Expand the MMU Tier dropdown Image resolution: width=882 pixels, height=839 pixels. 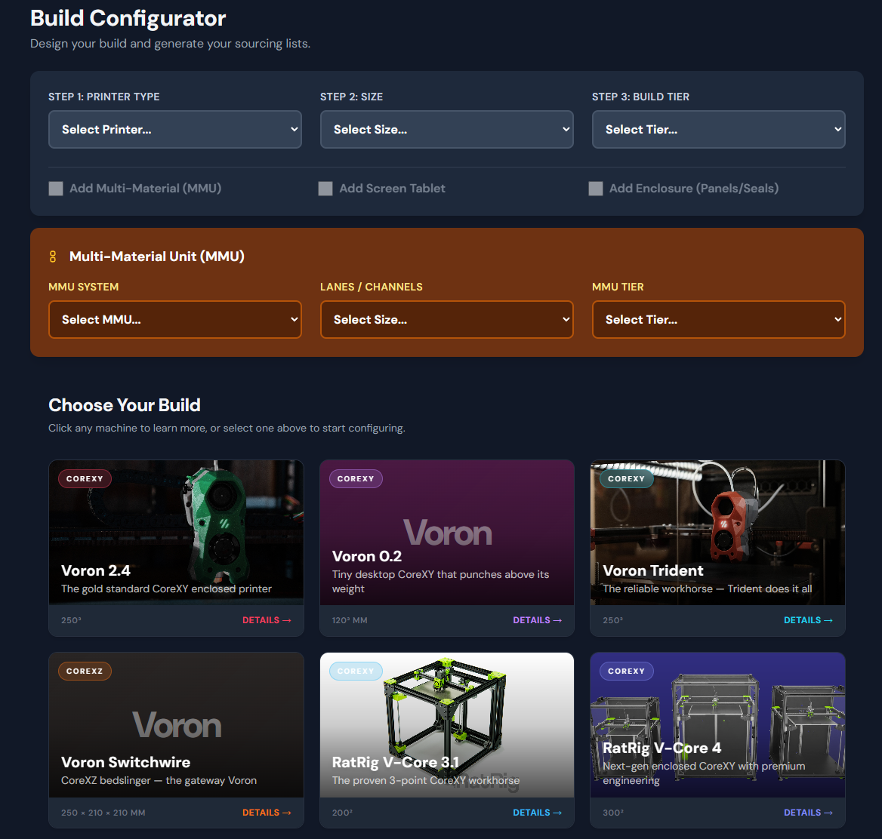[718, 320]
